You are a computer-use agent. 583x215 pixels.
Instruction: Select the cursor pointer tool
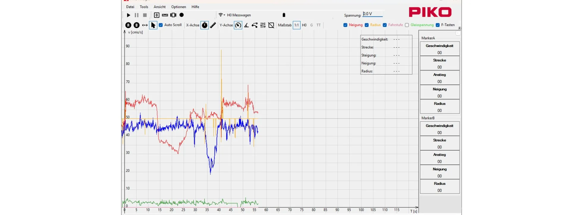[153, 25]
